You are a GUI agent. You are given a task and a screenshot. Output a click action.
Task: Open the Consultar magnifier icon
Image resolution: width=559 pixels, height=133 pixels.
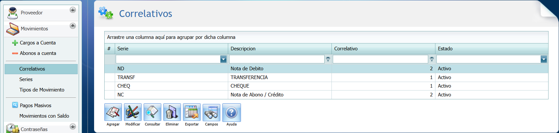152,112
